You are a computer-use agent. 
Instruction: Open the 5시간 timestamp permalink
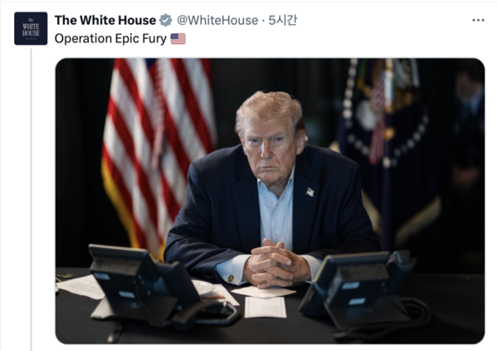(x=283, y=20)
